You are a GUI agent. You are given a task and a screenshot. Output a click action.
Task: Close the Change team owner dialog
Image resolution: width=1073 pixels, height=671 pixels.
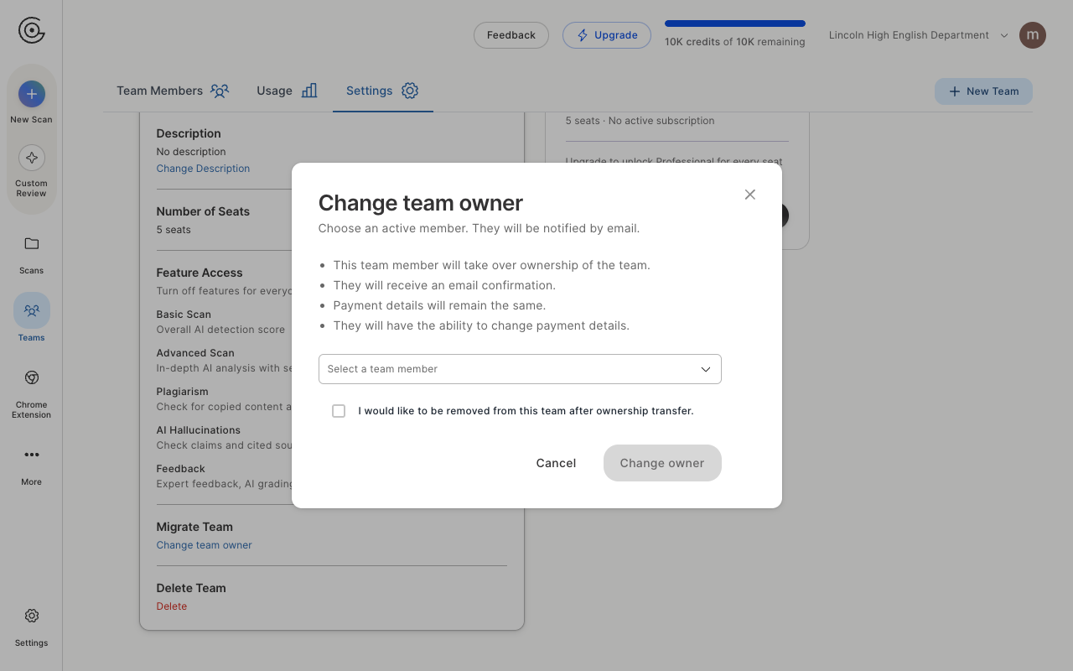[750, 195]
